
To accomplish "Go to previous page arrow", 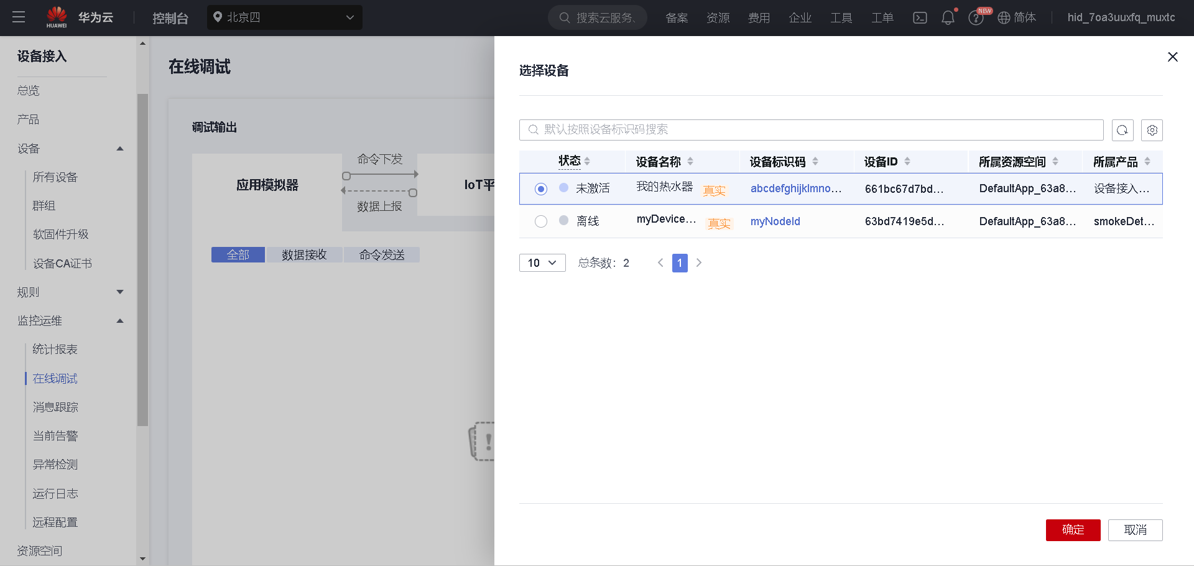I will [x=660, y=262].
